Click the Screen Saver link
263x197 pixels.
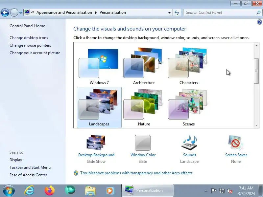pyautogui.click(x=236, y=155)
